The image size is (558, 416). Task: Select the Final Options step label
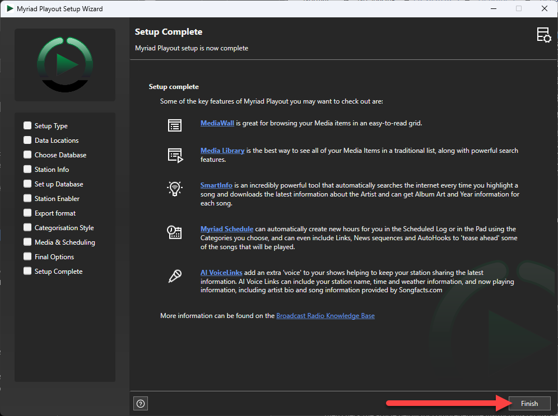click(x=54, y=257)
